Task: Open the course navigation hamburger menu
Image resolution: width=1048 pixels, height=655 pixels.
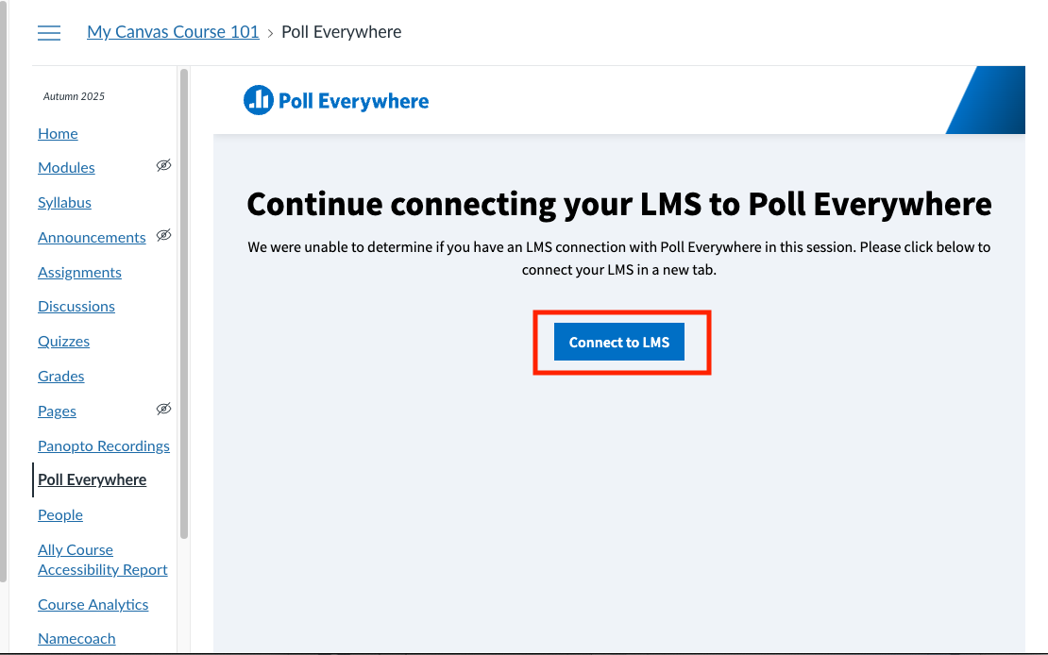Action: tap(49, 32)
